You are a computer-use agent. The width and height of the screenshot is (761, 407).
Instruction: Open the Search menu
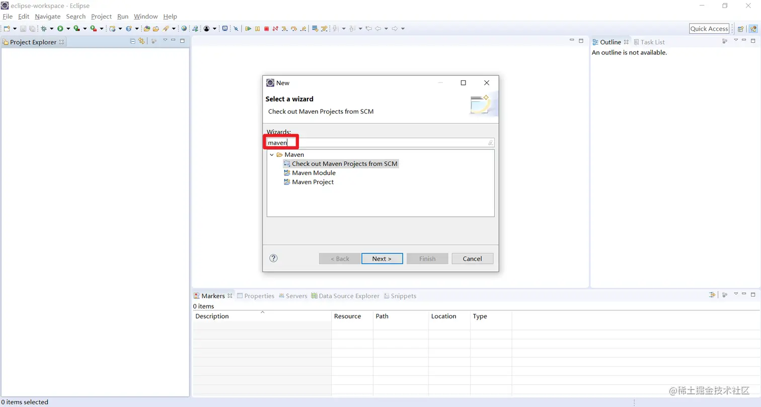[x=76, y=17]
